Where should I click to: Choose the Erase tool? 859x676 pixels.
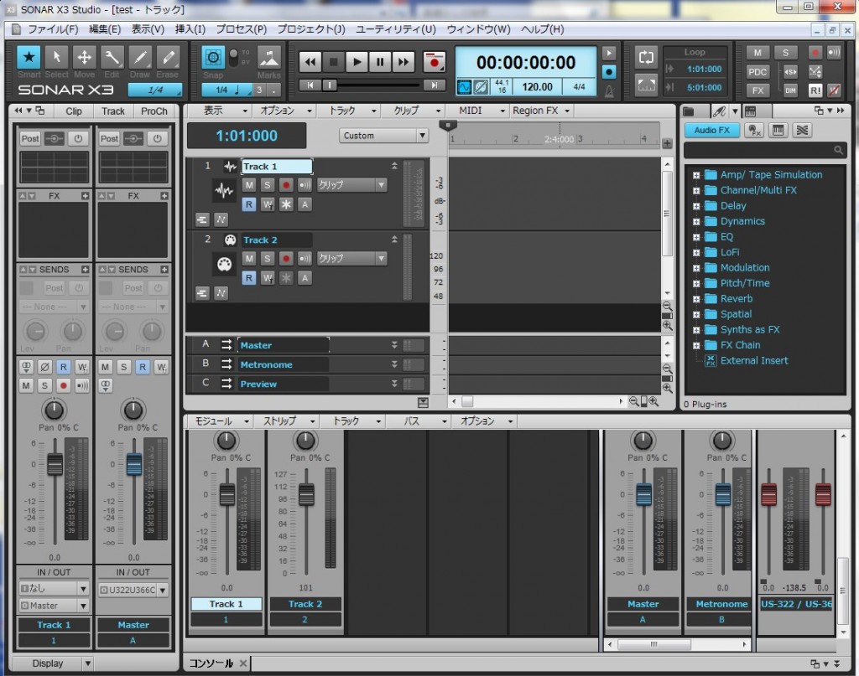coord(168,57)
